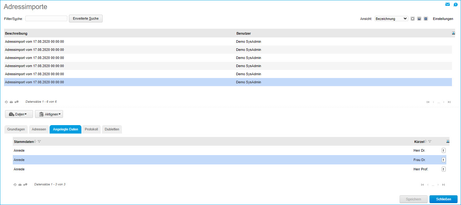The width and height of the screenshot is (461, 205).
Task: Click into the Filter/Suche input field
Action: click(x=46, y=18)
